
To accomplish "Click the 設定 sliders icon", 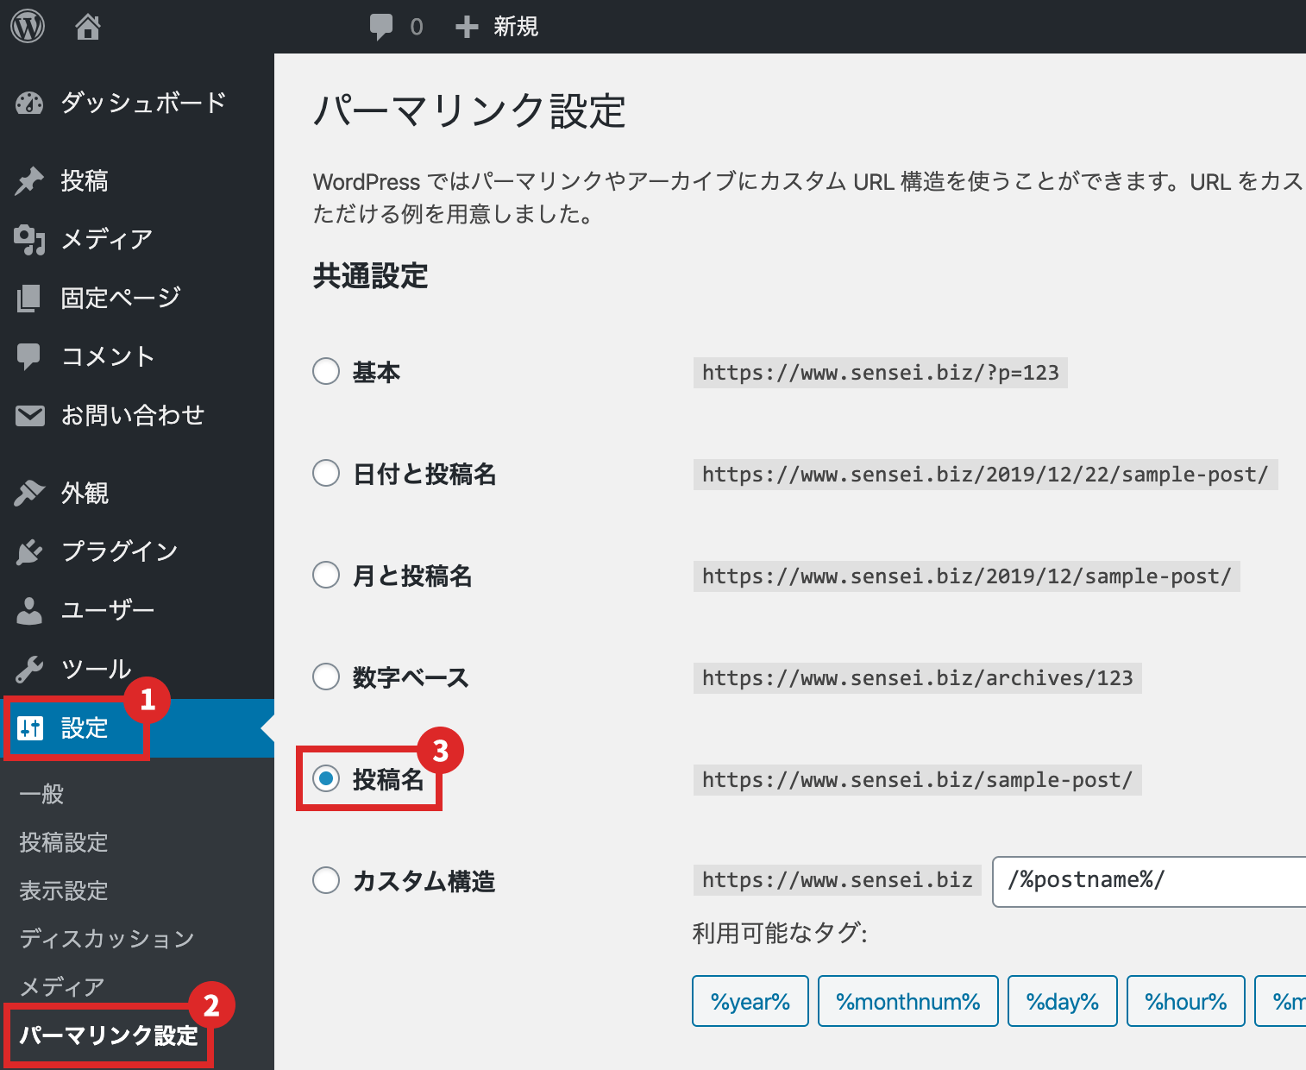I will point(30,728).
